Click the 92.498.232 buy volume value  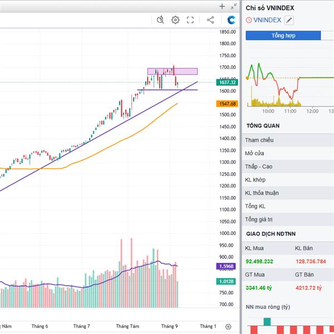259,262
